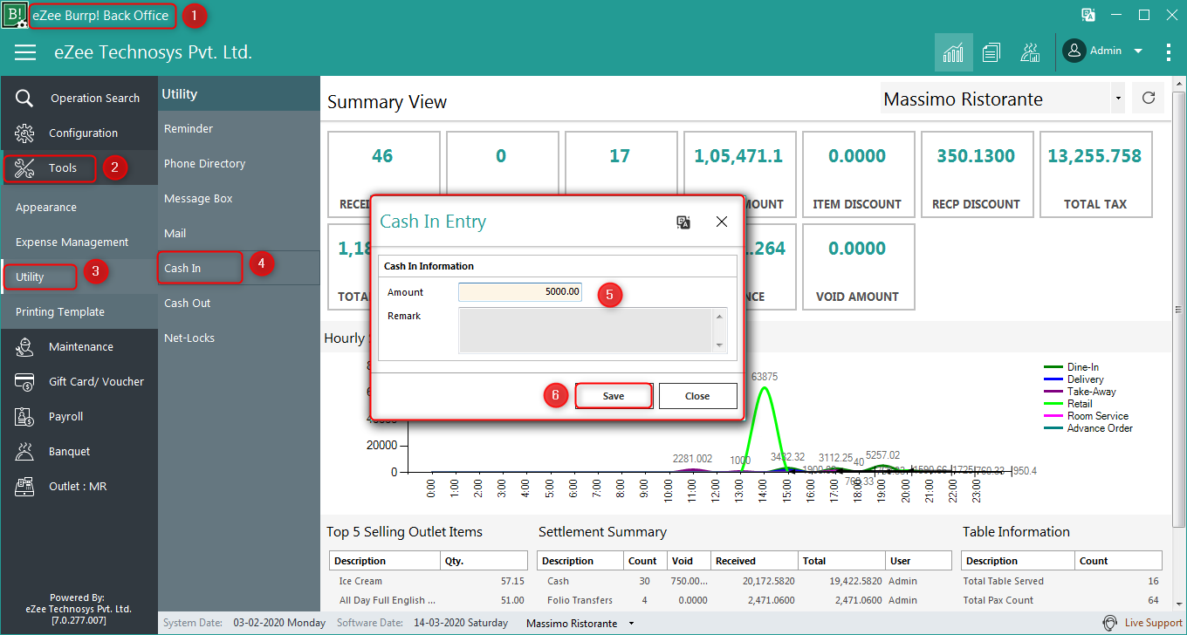
Task: Click the translate icon in title bar
Action: point(1088,15)
